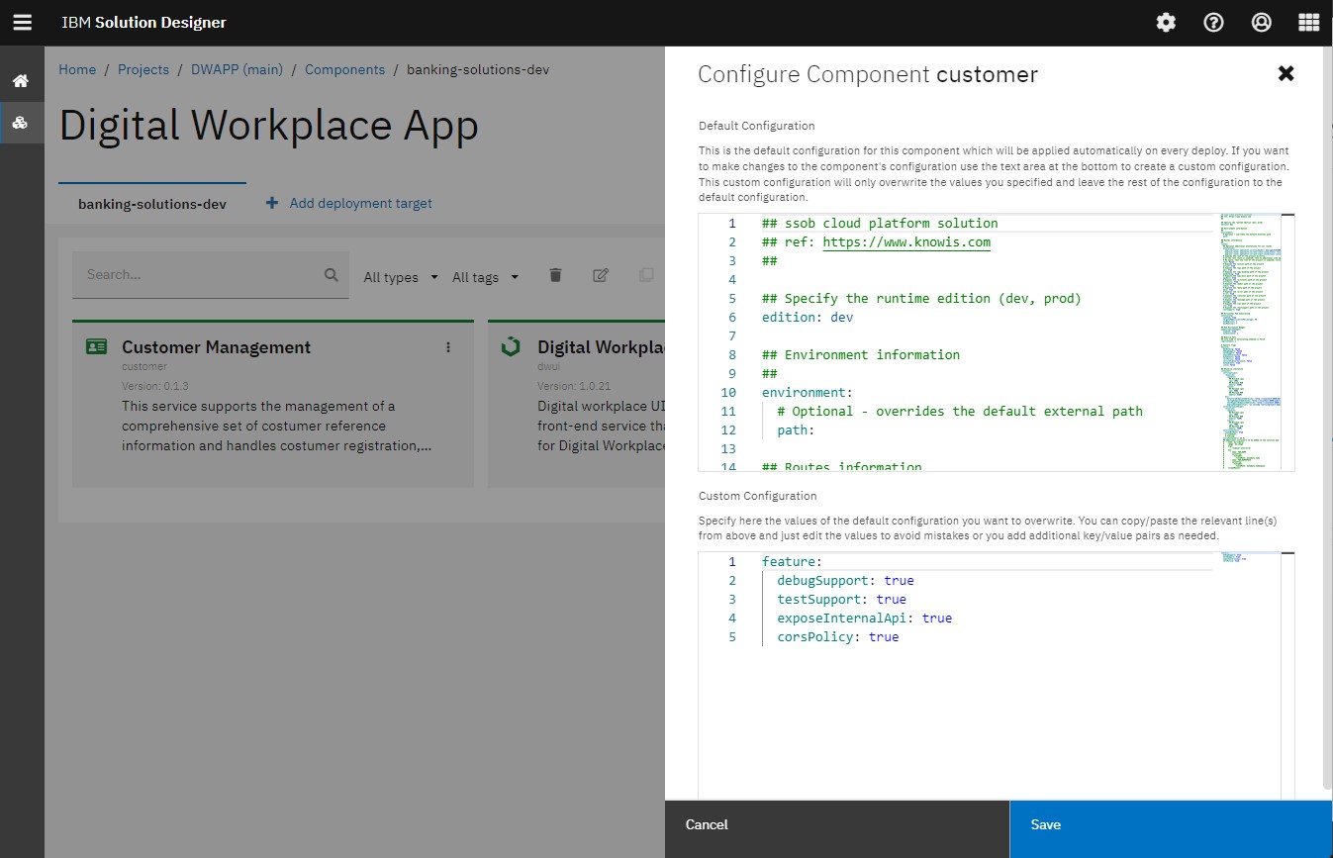1333x858 pixels.
Task: Click the custom configuration editor area
Action: [990, 713]
